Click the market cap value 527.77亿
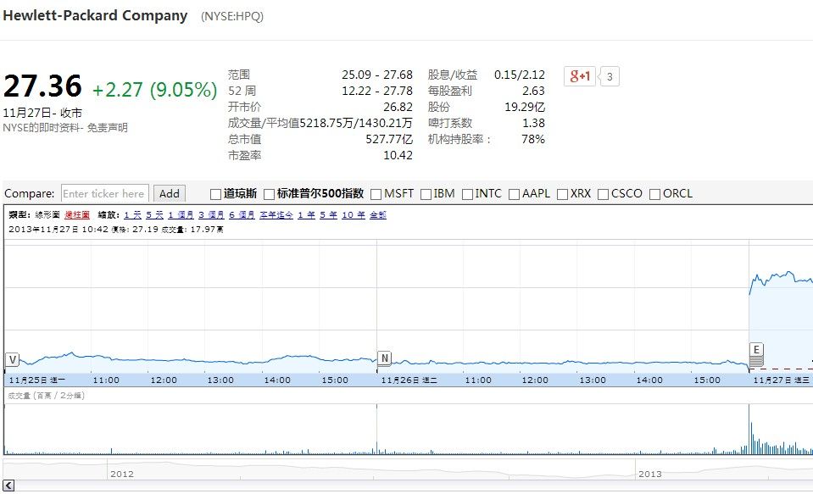Viewport: 813px width, 494px height. 389,139
